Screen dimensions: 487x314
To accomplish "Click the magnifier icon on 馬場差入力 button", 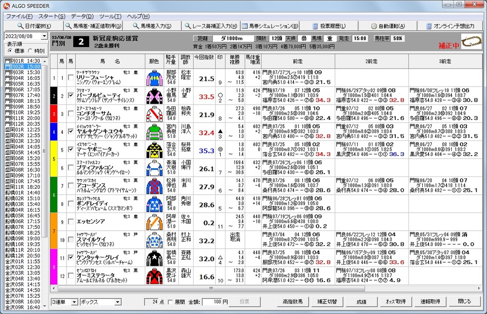I will point(136,26).
